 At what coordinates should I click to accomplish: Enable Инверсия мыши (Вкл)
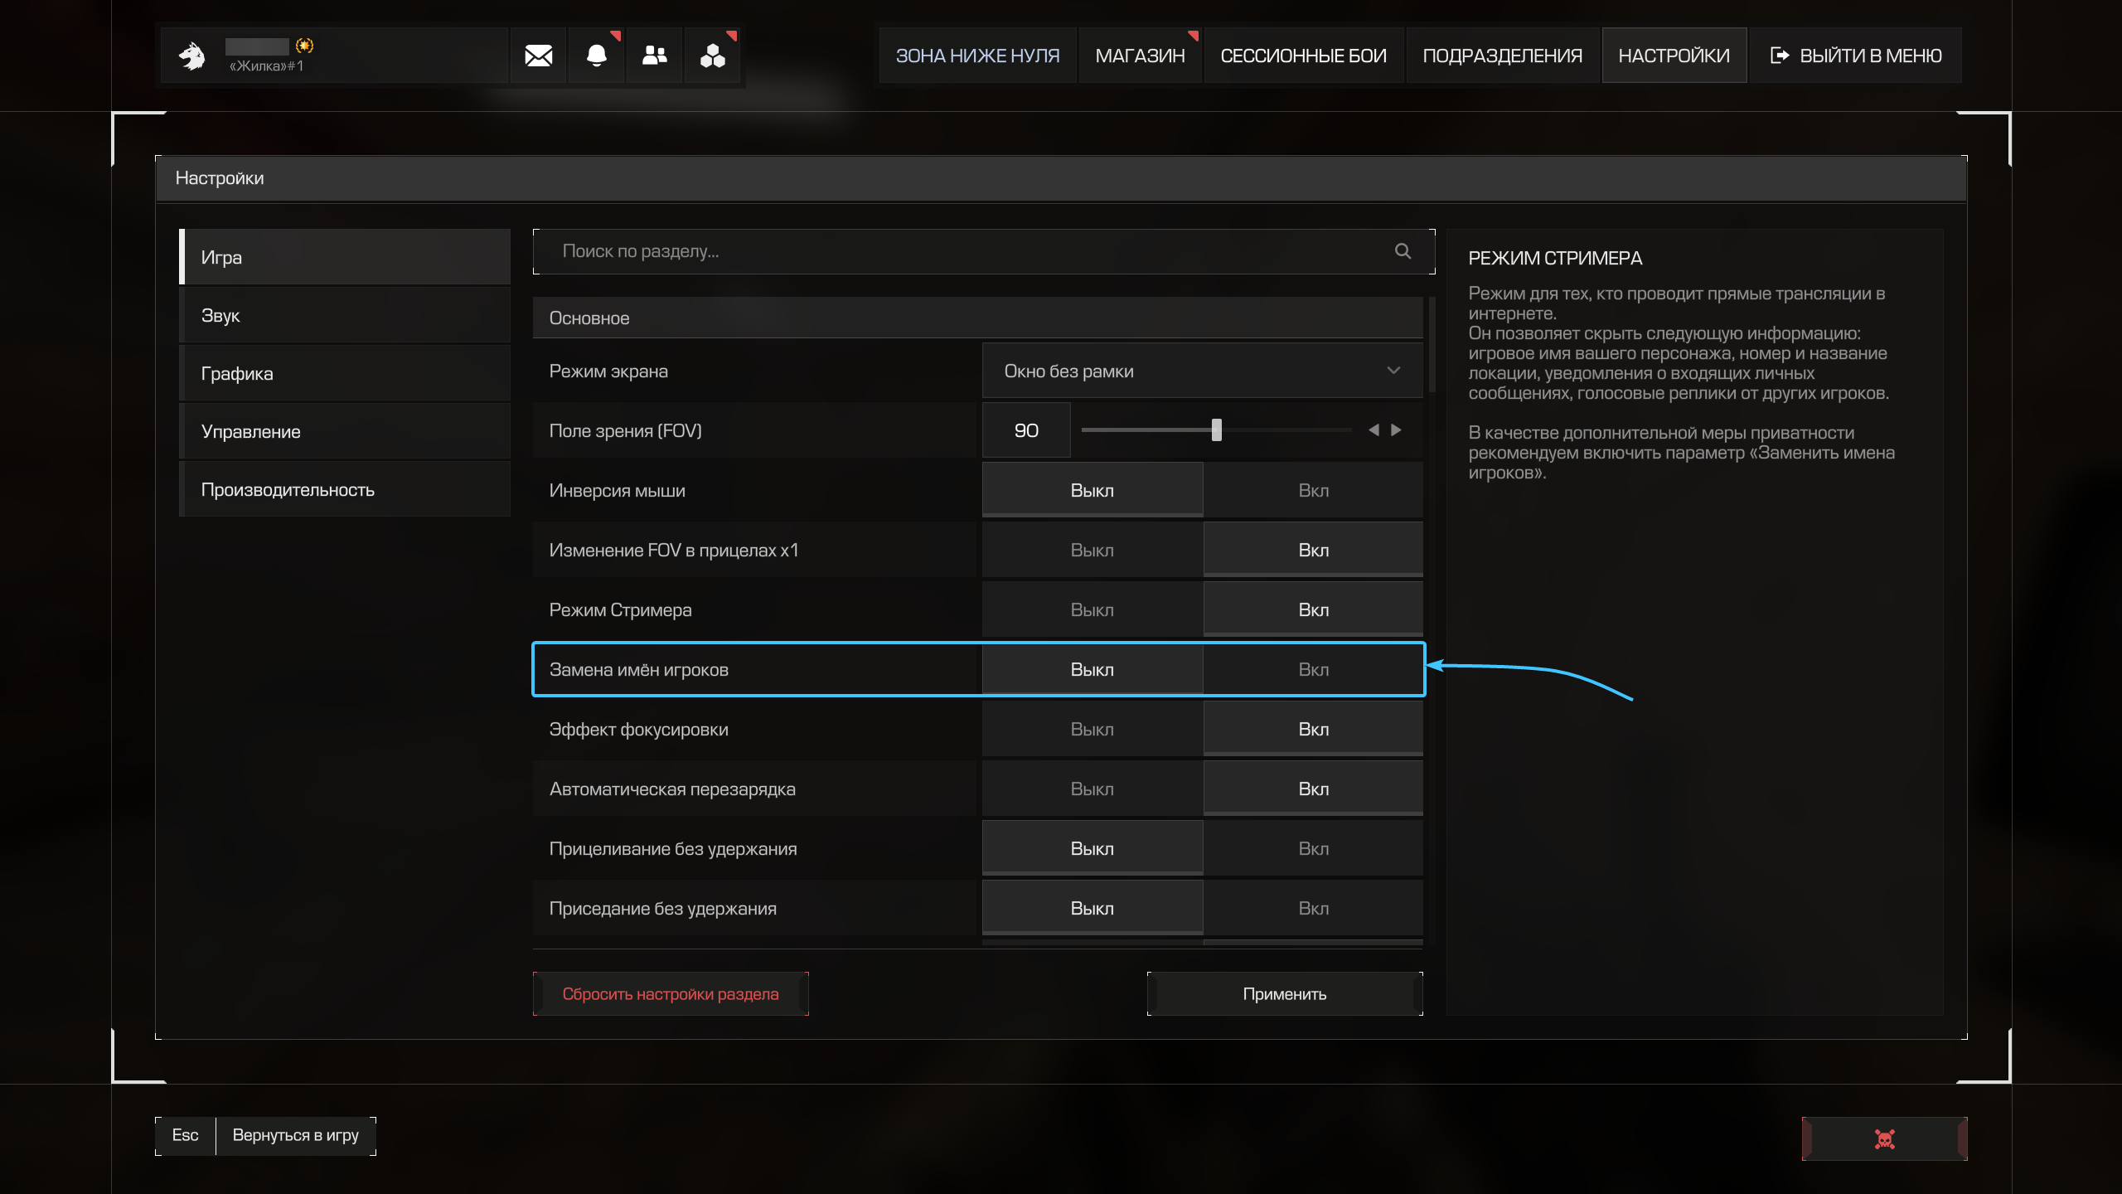point(1313,491)
